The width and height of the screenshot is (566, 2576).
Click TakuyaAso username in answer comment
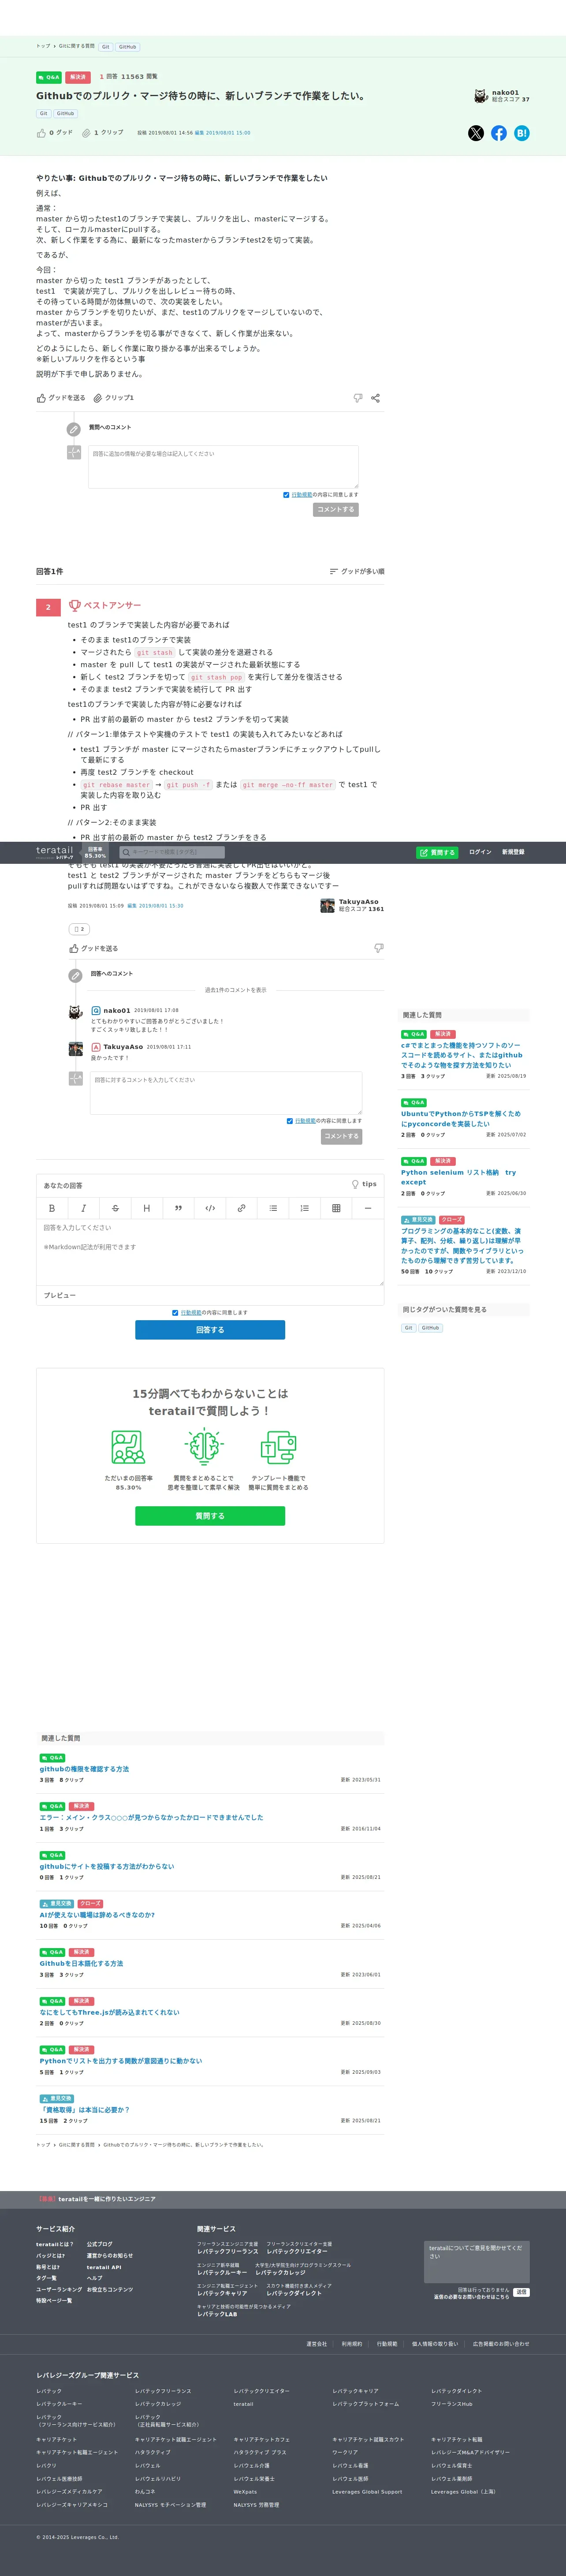point(123,1047)
